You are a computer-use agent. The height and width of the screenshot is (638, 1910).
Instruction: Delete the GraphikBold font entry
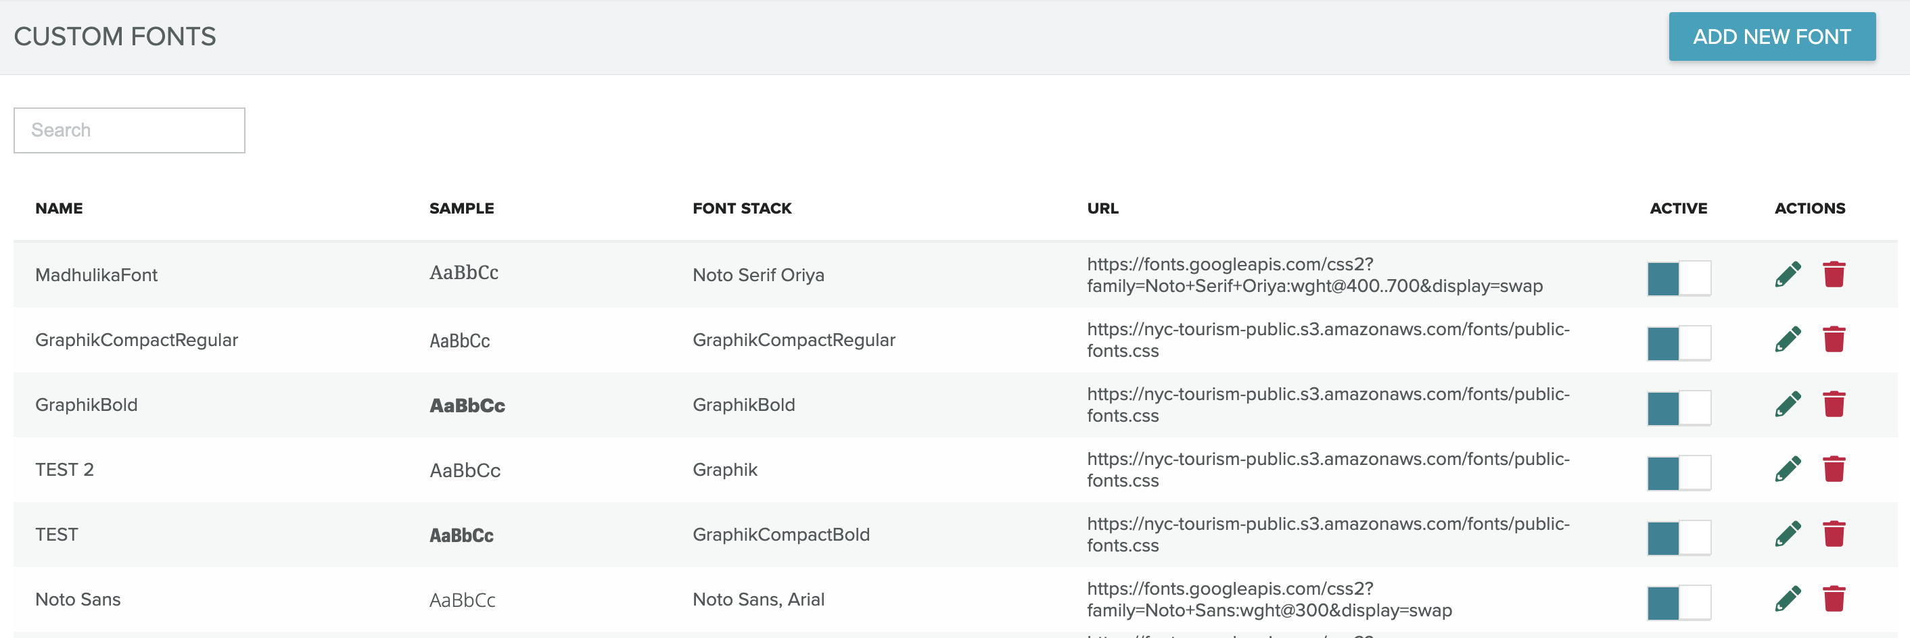1834,405
